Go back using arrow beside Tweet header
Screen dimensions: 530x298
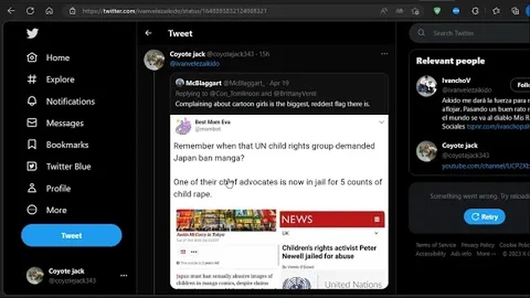(x=148, y=33)
